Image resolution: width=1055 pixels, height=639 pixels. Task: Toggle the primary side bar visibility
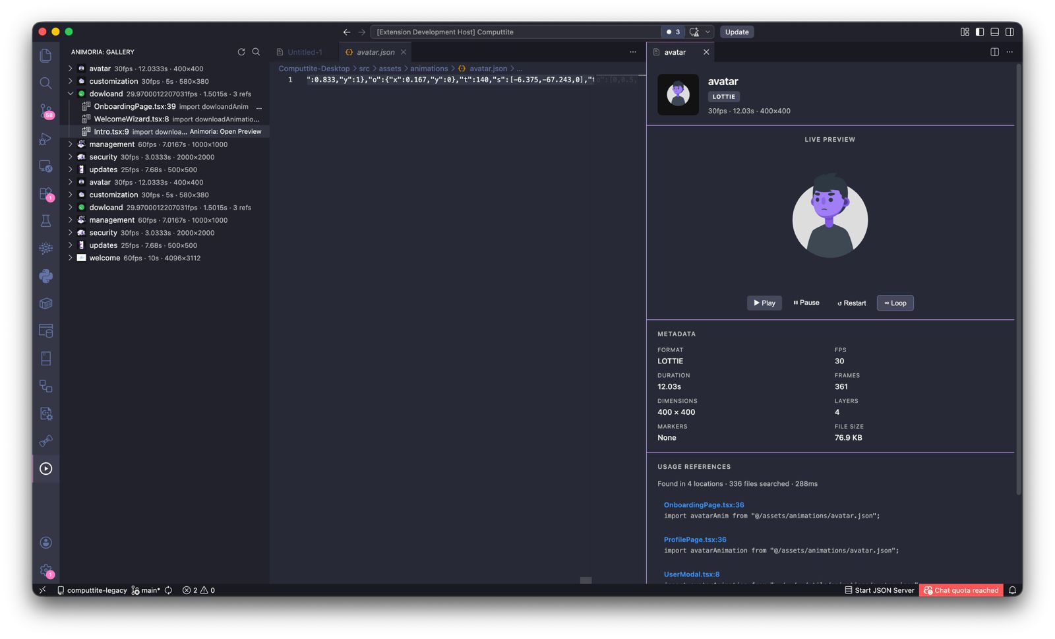(x=980, y=32)
